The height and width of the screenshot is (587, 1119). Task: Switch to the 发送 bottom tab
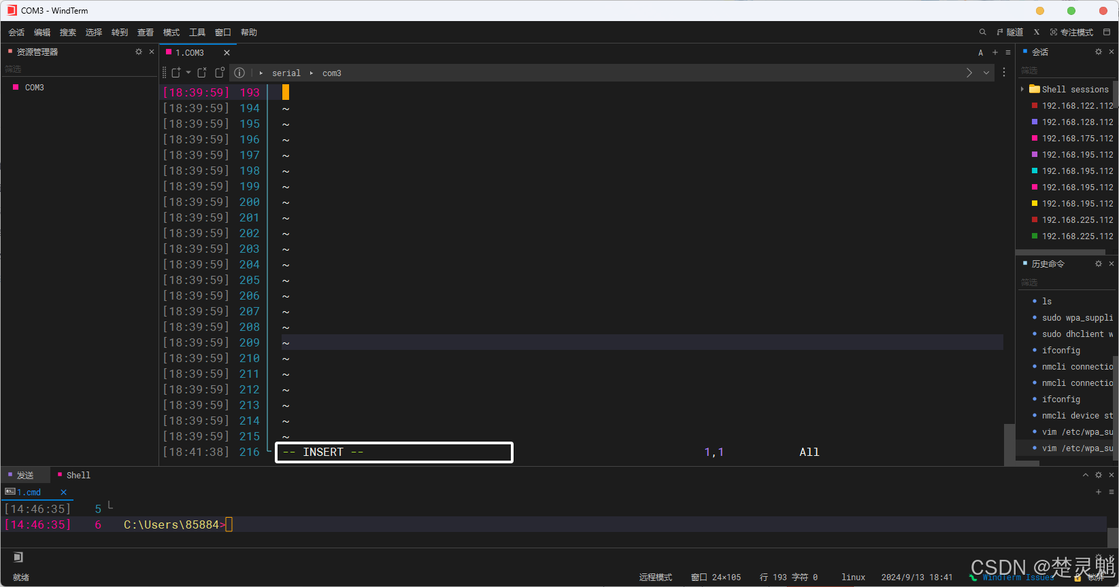click(x=25, y=475)
